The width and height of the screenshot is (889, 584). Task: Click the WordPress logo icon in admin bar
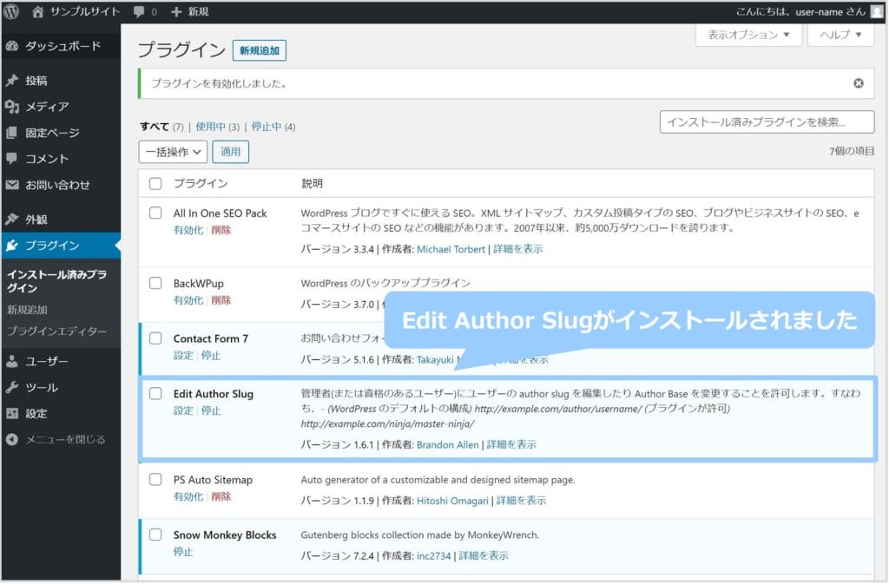(11, 12)
